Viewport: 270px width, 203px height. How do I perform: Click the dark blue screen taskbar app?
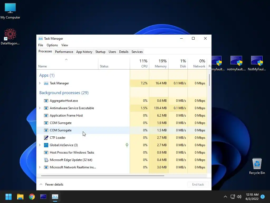pyautogui.click(x=43, y=197)
